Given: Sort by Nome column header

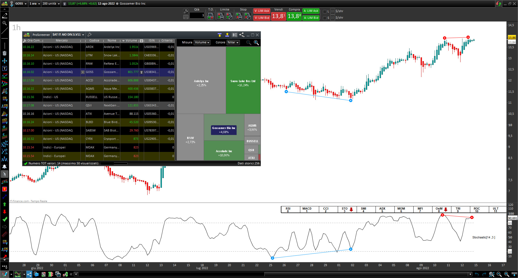Looking at the screenshot, I should click(112, 41).
